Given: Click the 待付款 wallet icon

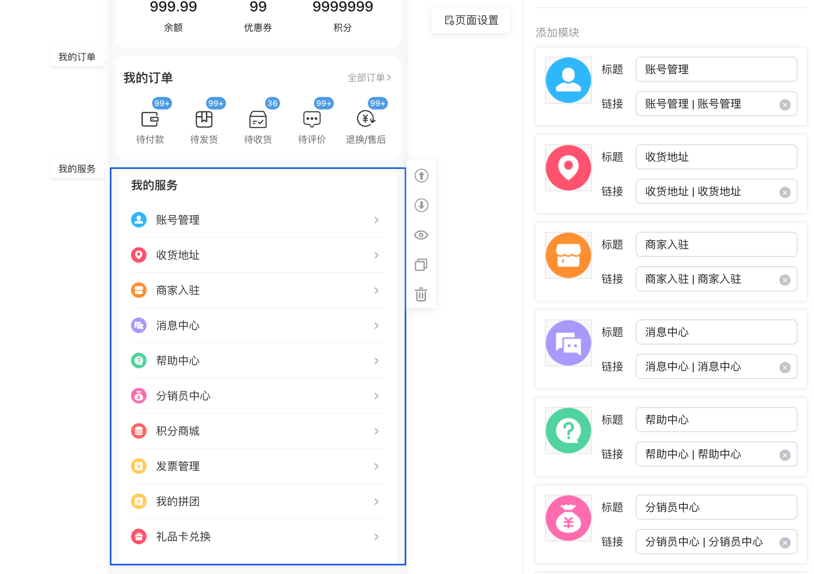Looking at the screenshot, I should pyautogui.click(x=150, y=120).
